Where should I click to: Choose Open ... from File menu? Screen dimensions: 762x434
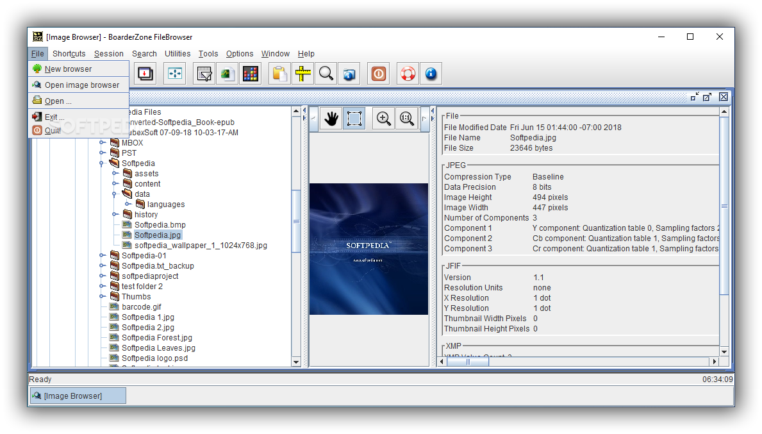click(79, 101)
